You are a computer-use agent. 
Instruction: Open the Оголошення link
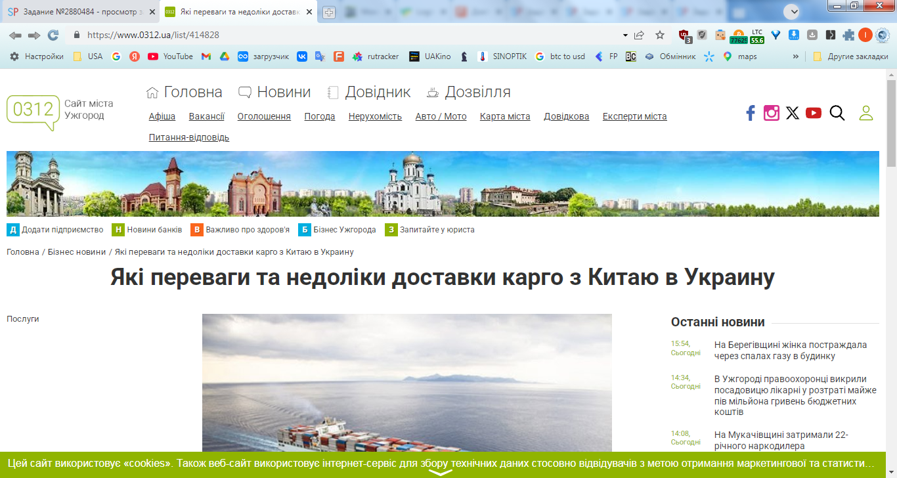(x=264, y=116)
